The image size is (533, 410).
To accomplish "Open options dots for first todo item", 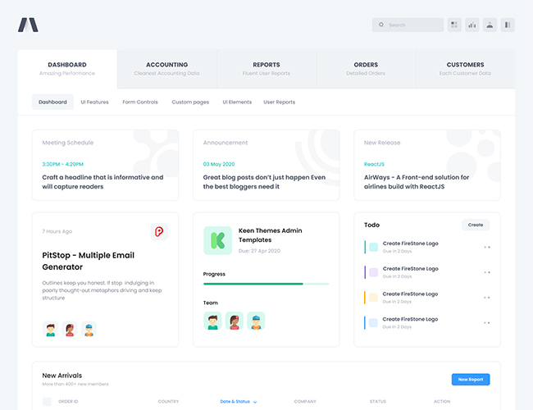I will (x=487, y=247).
